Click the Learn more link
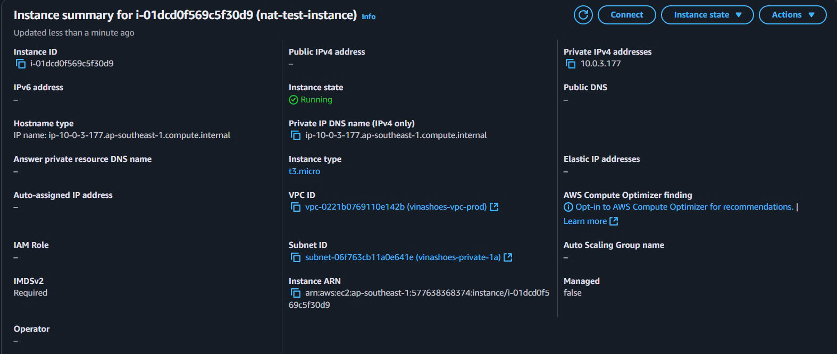This screenshot has height=354, width=837. click(585, 221)
